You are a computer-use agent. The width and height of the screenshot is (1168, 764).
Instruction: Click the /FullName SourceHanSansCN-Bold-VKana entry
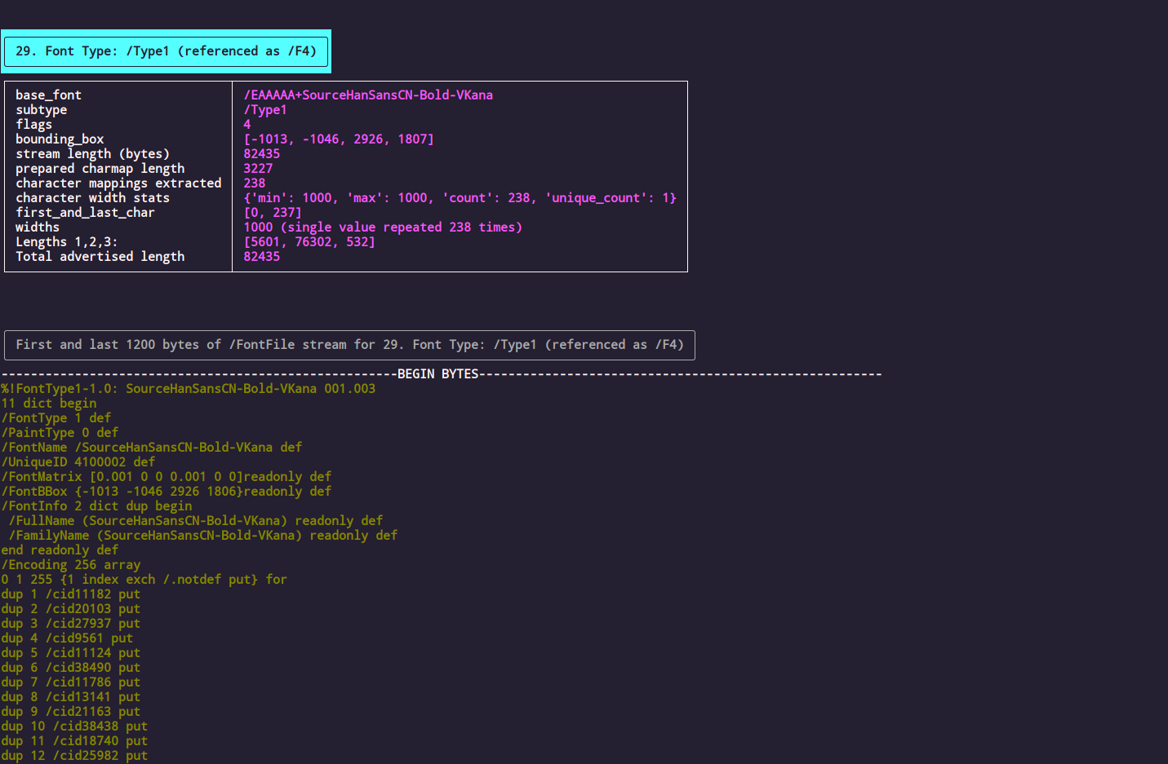(191, 520)
